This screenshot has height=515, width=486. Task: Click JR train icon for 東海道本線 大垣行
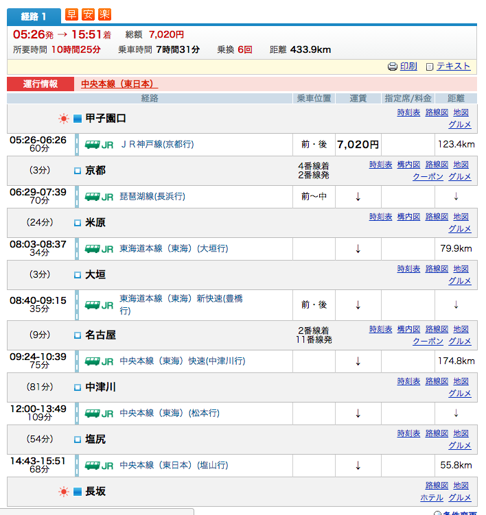(99, 249)
